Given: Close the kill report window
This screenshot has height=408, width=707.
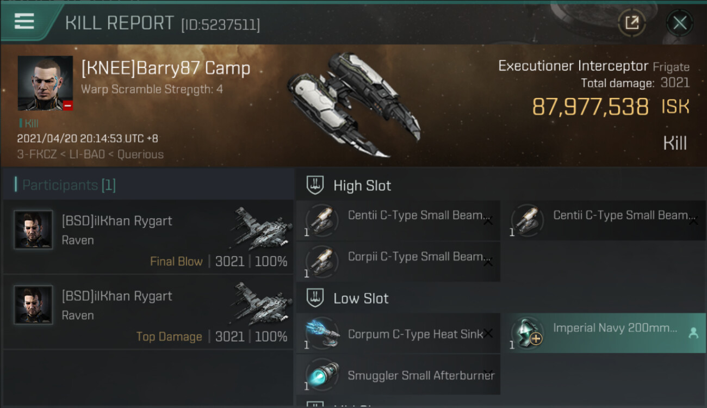Looking at the screenshot, I should (679, 23).
